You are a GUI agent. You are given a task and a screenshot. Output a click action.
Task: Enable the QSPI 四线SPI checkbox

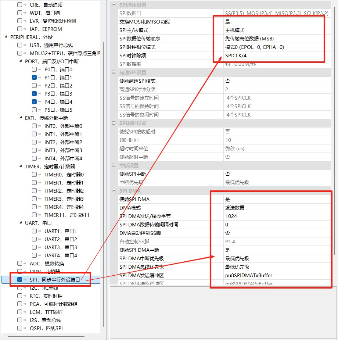[x=19, y=328]
